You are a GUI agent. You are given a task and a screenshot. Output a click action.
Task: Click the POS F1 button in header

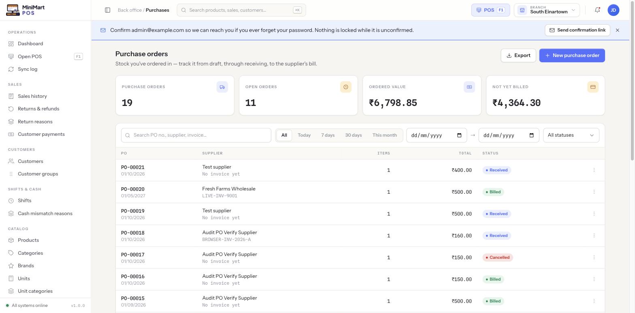(x=490, y=10)
